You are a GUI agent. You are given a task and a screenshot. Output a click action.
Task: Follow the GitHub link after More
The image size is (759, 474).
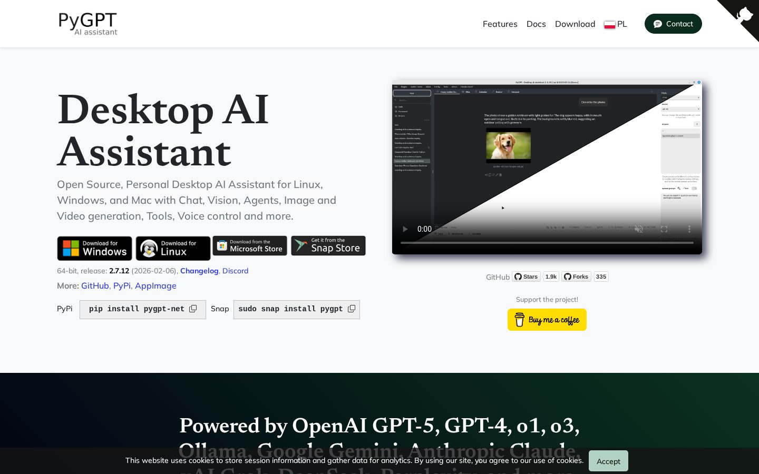click(x=95, y=285)
